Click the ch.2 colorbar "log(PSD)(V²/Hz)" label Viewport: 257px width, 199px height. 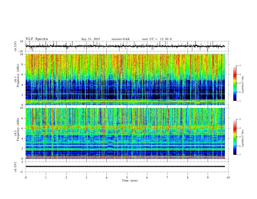243,138
